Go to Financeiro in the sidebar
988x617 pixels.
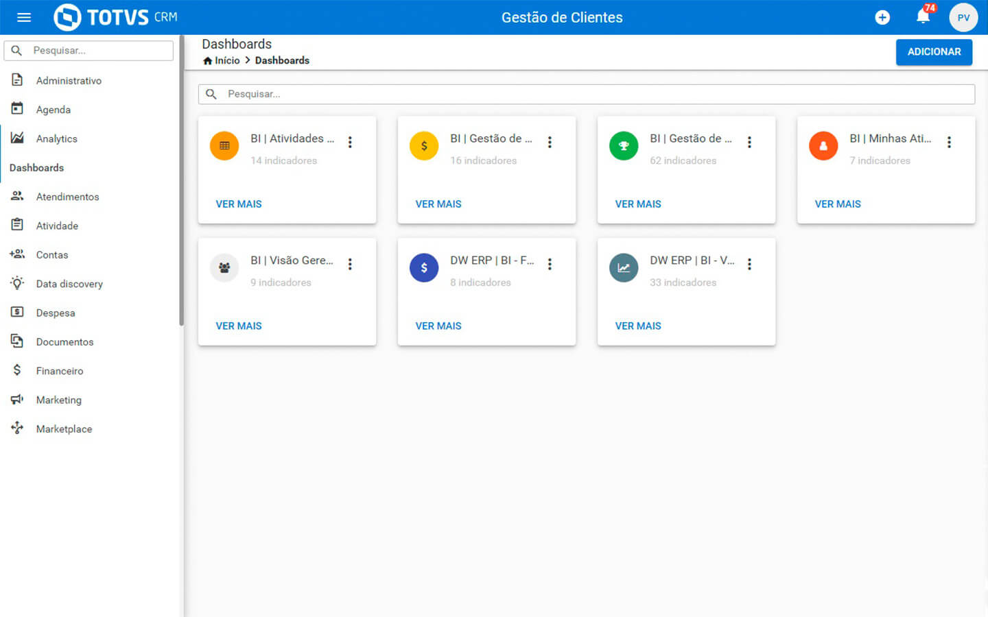[x=59, y=371]
